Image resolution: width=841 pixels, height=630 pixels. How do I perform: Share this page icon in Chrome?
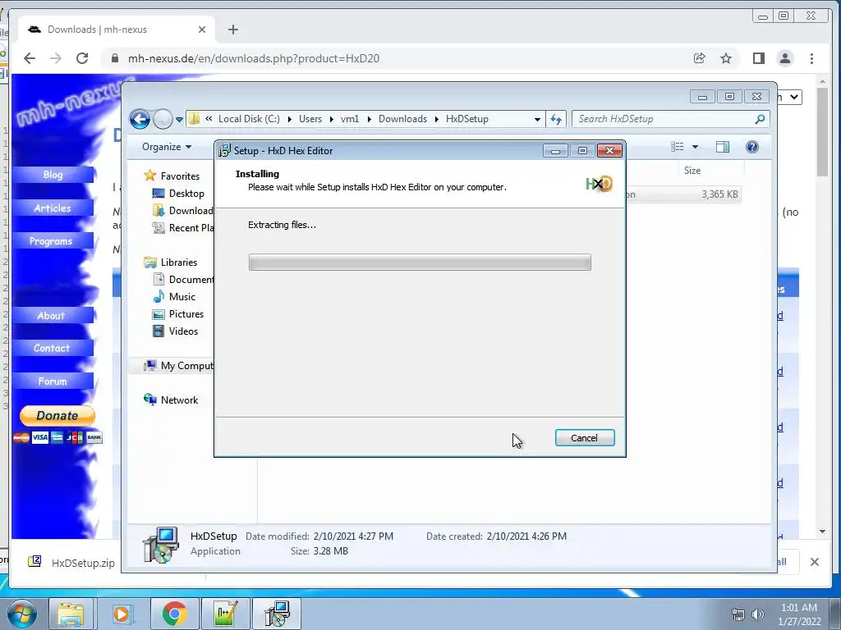[700, 58]
